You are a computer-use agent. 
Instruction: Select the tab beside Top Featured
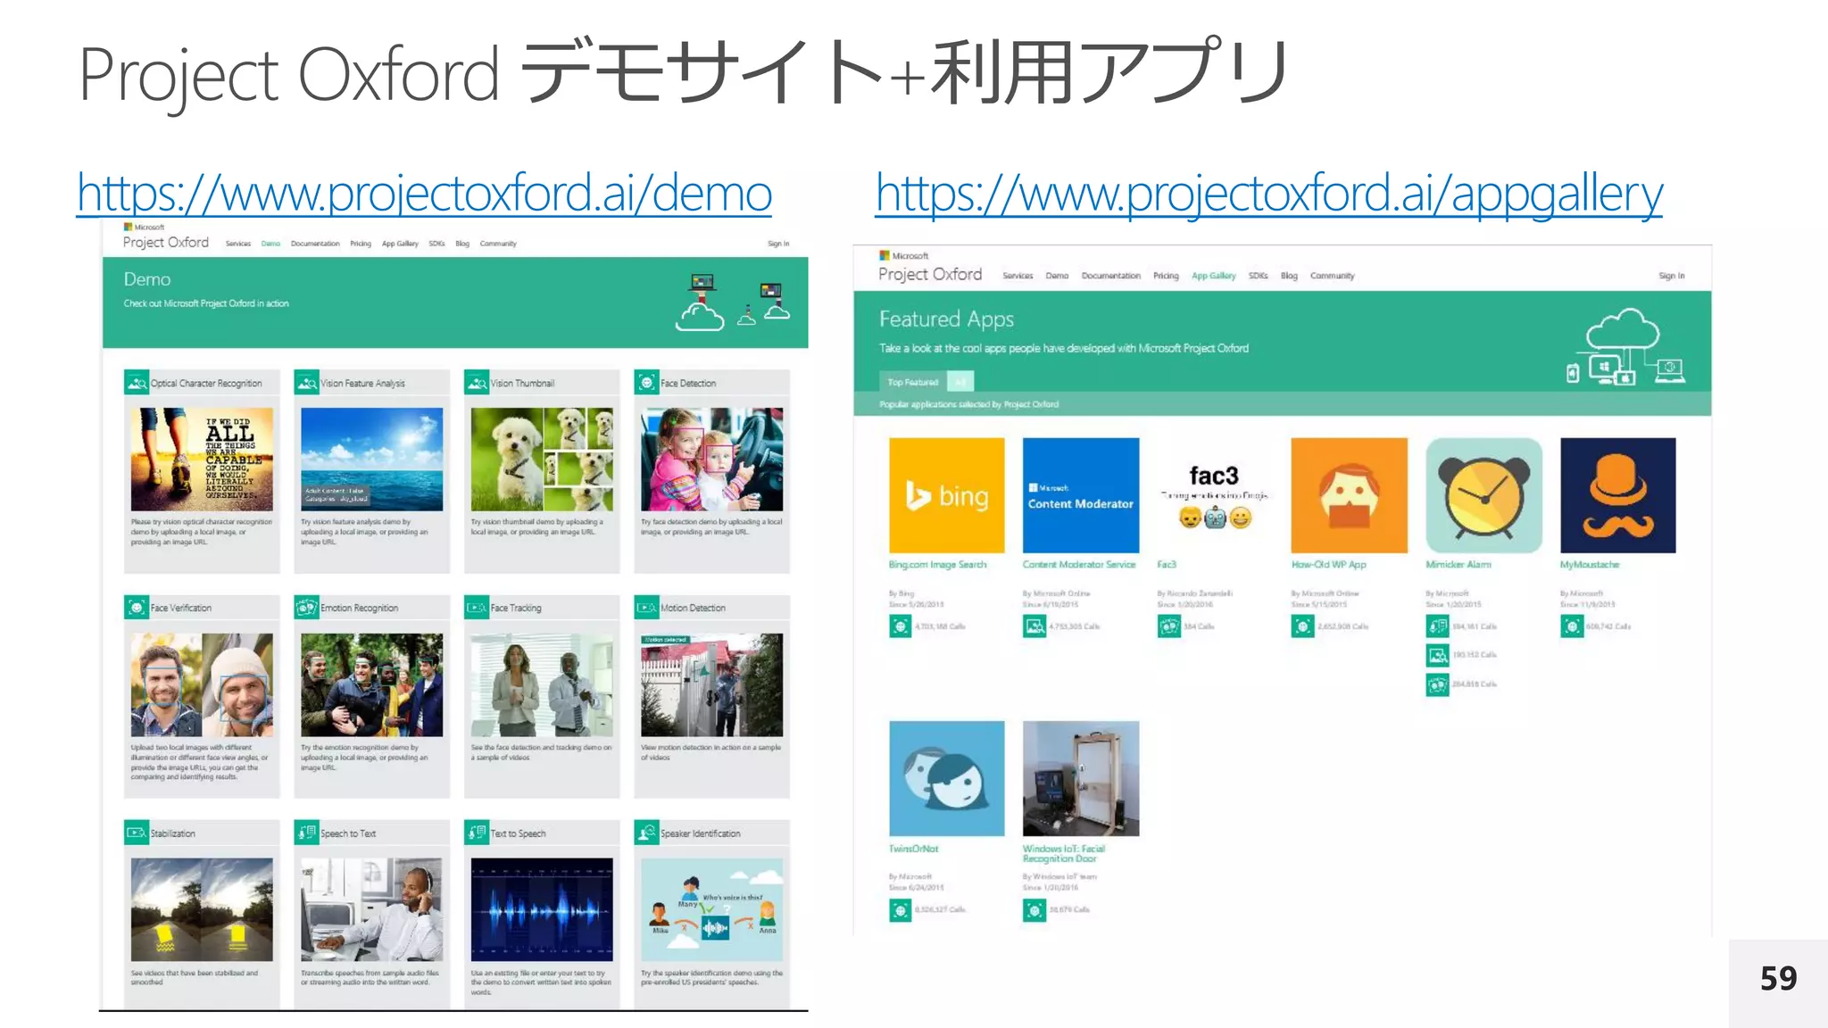(960, 382)
